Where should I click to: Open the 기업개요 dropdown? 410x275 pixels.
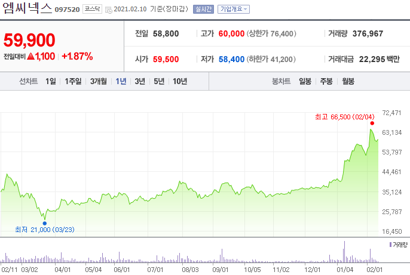tap(234, 9)
